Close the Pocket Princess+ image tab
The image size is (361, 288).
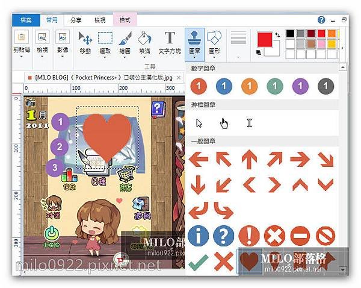[179, 78]
